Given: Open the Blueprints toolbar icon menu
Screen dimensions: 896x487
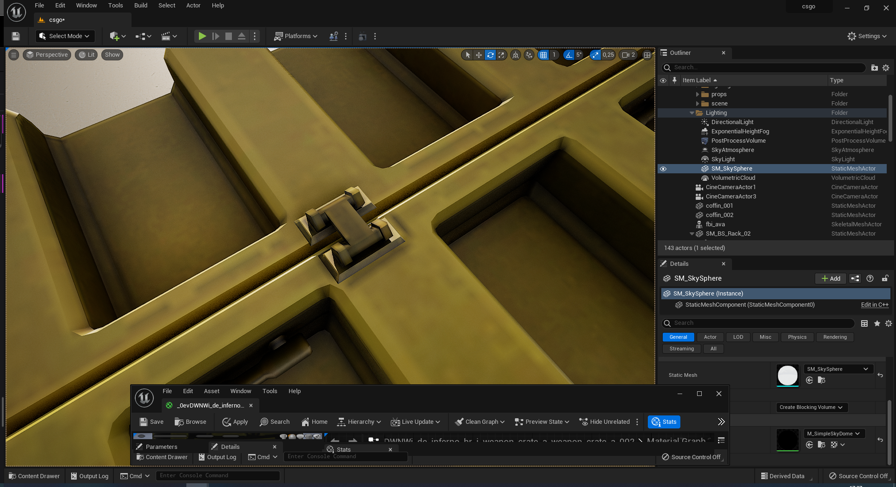Looking at the screenshot, I should click(143, 36).
